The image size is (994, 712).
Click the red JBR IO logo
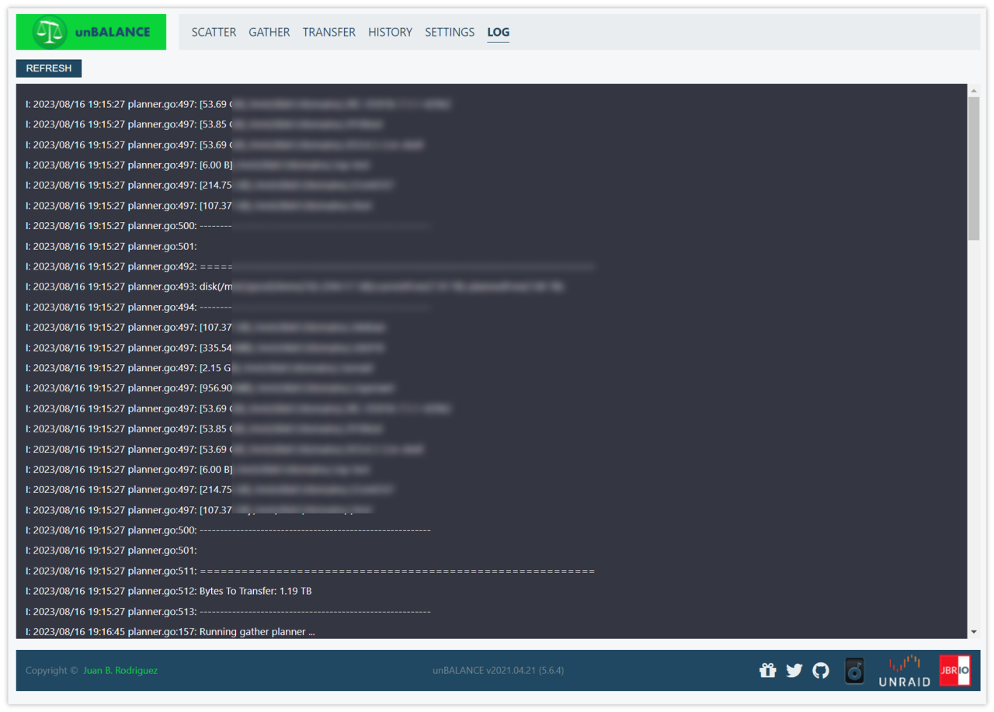point(954,670)
